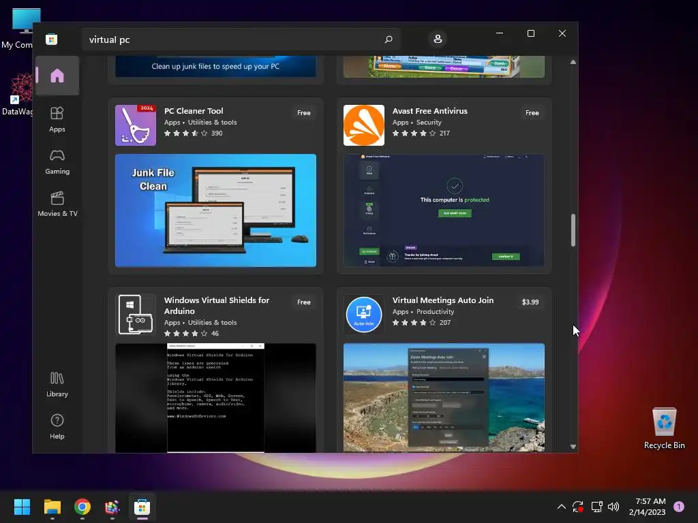
Task: Click the search magnifier icon
Action: click(388, 39)
